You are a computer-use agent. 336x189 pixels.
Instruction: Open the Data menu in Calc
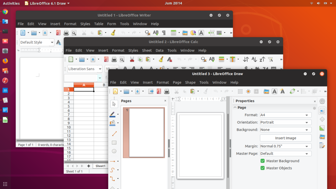point(159,50)
